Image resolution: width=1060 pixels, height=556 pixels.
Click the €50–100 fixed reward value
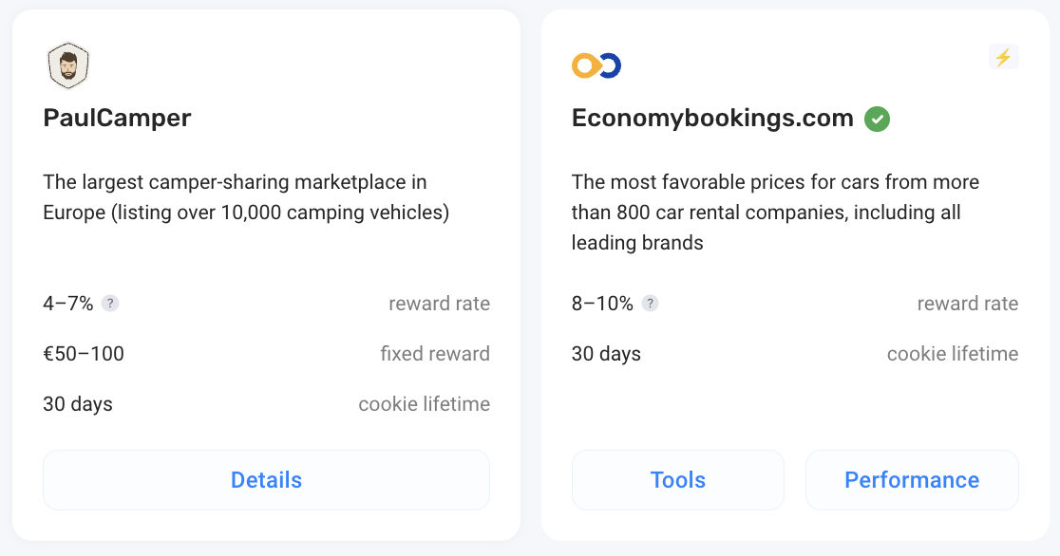click(84, 353)
